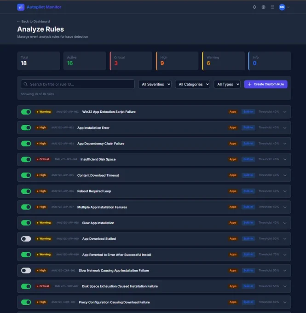Screen dimensions: 306x313
Task: Select the Total rules card
Action: pyautogui.click(x=39, y=61)
